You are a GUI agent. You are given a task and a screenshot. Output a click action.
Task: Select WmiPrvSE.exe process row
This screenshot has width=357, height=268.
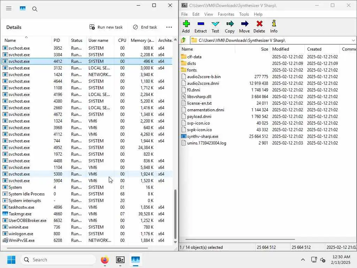point(87,240)
